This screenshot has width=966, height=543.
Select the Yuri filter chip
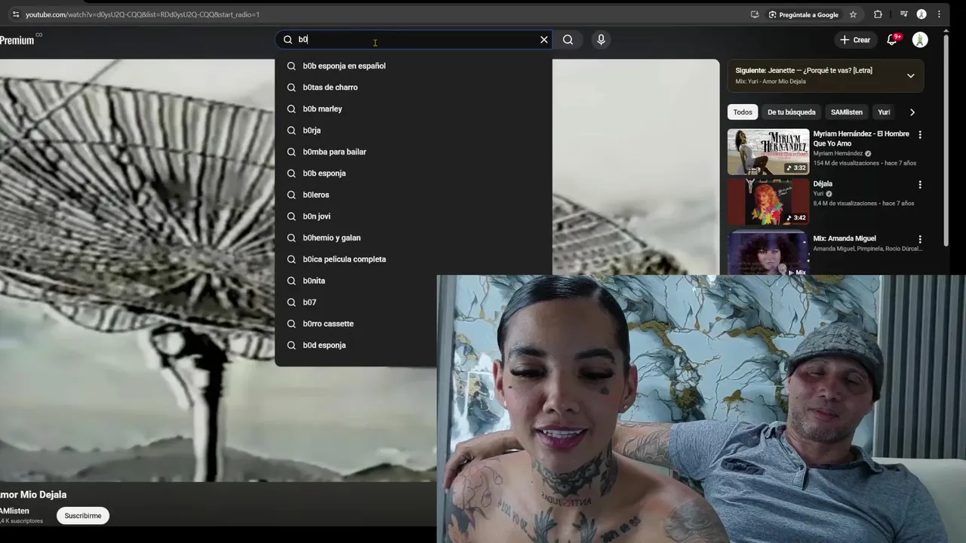884,112
